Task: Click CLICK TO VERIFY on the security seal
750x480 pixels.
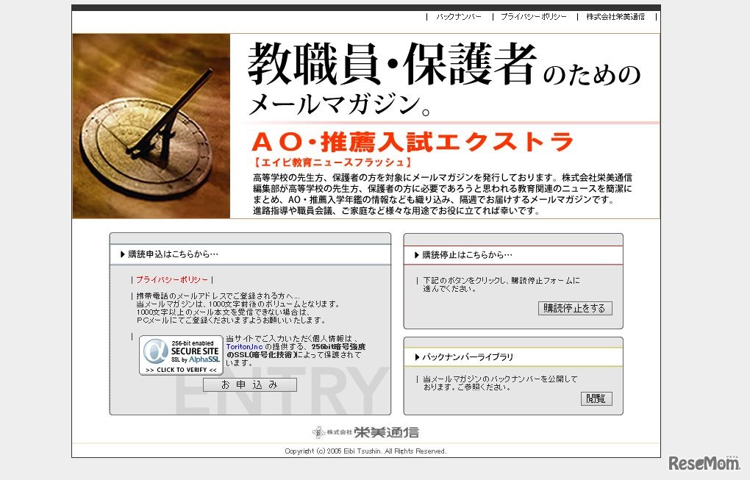Action: [x=180, y=370]
